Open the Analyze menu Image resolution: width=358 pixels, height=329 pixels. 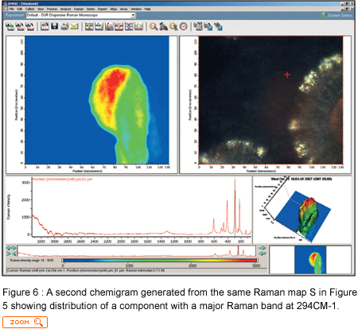pos(66,9)
